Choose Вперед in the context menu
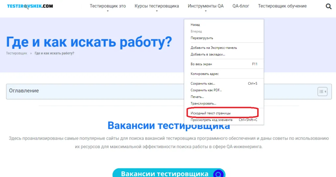The height and width of the screenshot is (177, 336). pyautogui.click(x=224, y=31)
